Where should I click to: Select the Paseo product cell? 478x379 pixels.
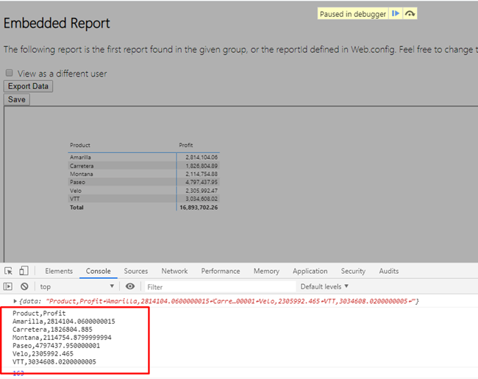pyautogui.click(x=77, y=183)
